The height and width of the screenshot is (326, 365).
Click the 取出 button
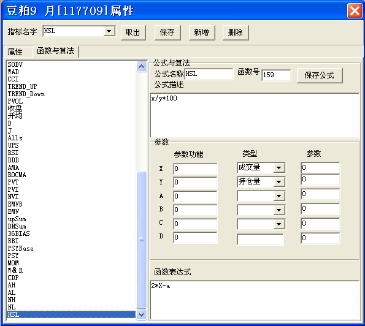coord(133,32)
